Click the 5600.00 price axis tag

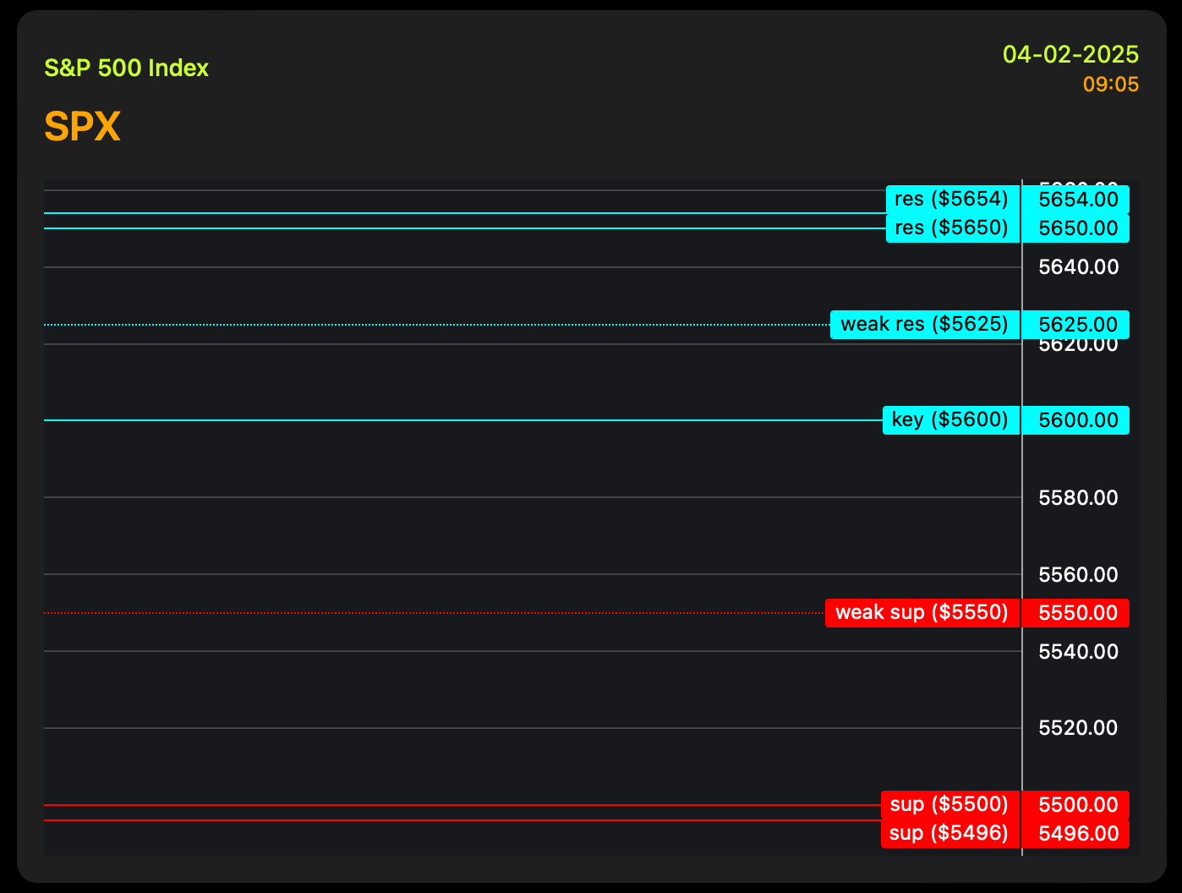(x=1075, y=420)
